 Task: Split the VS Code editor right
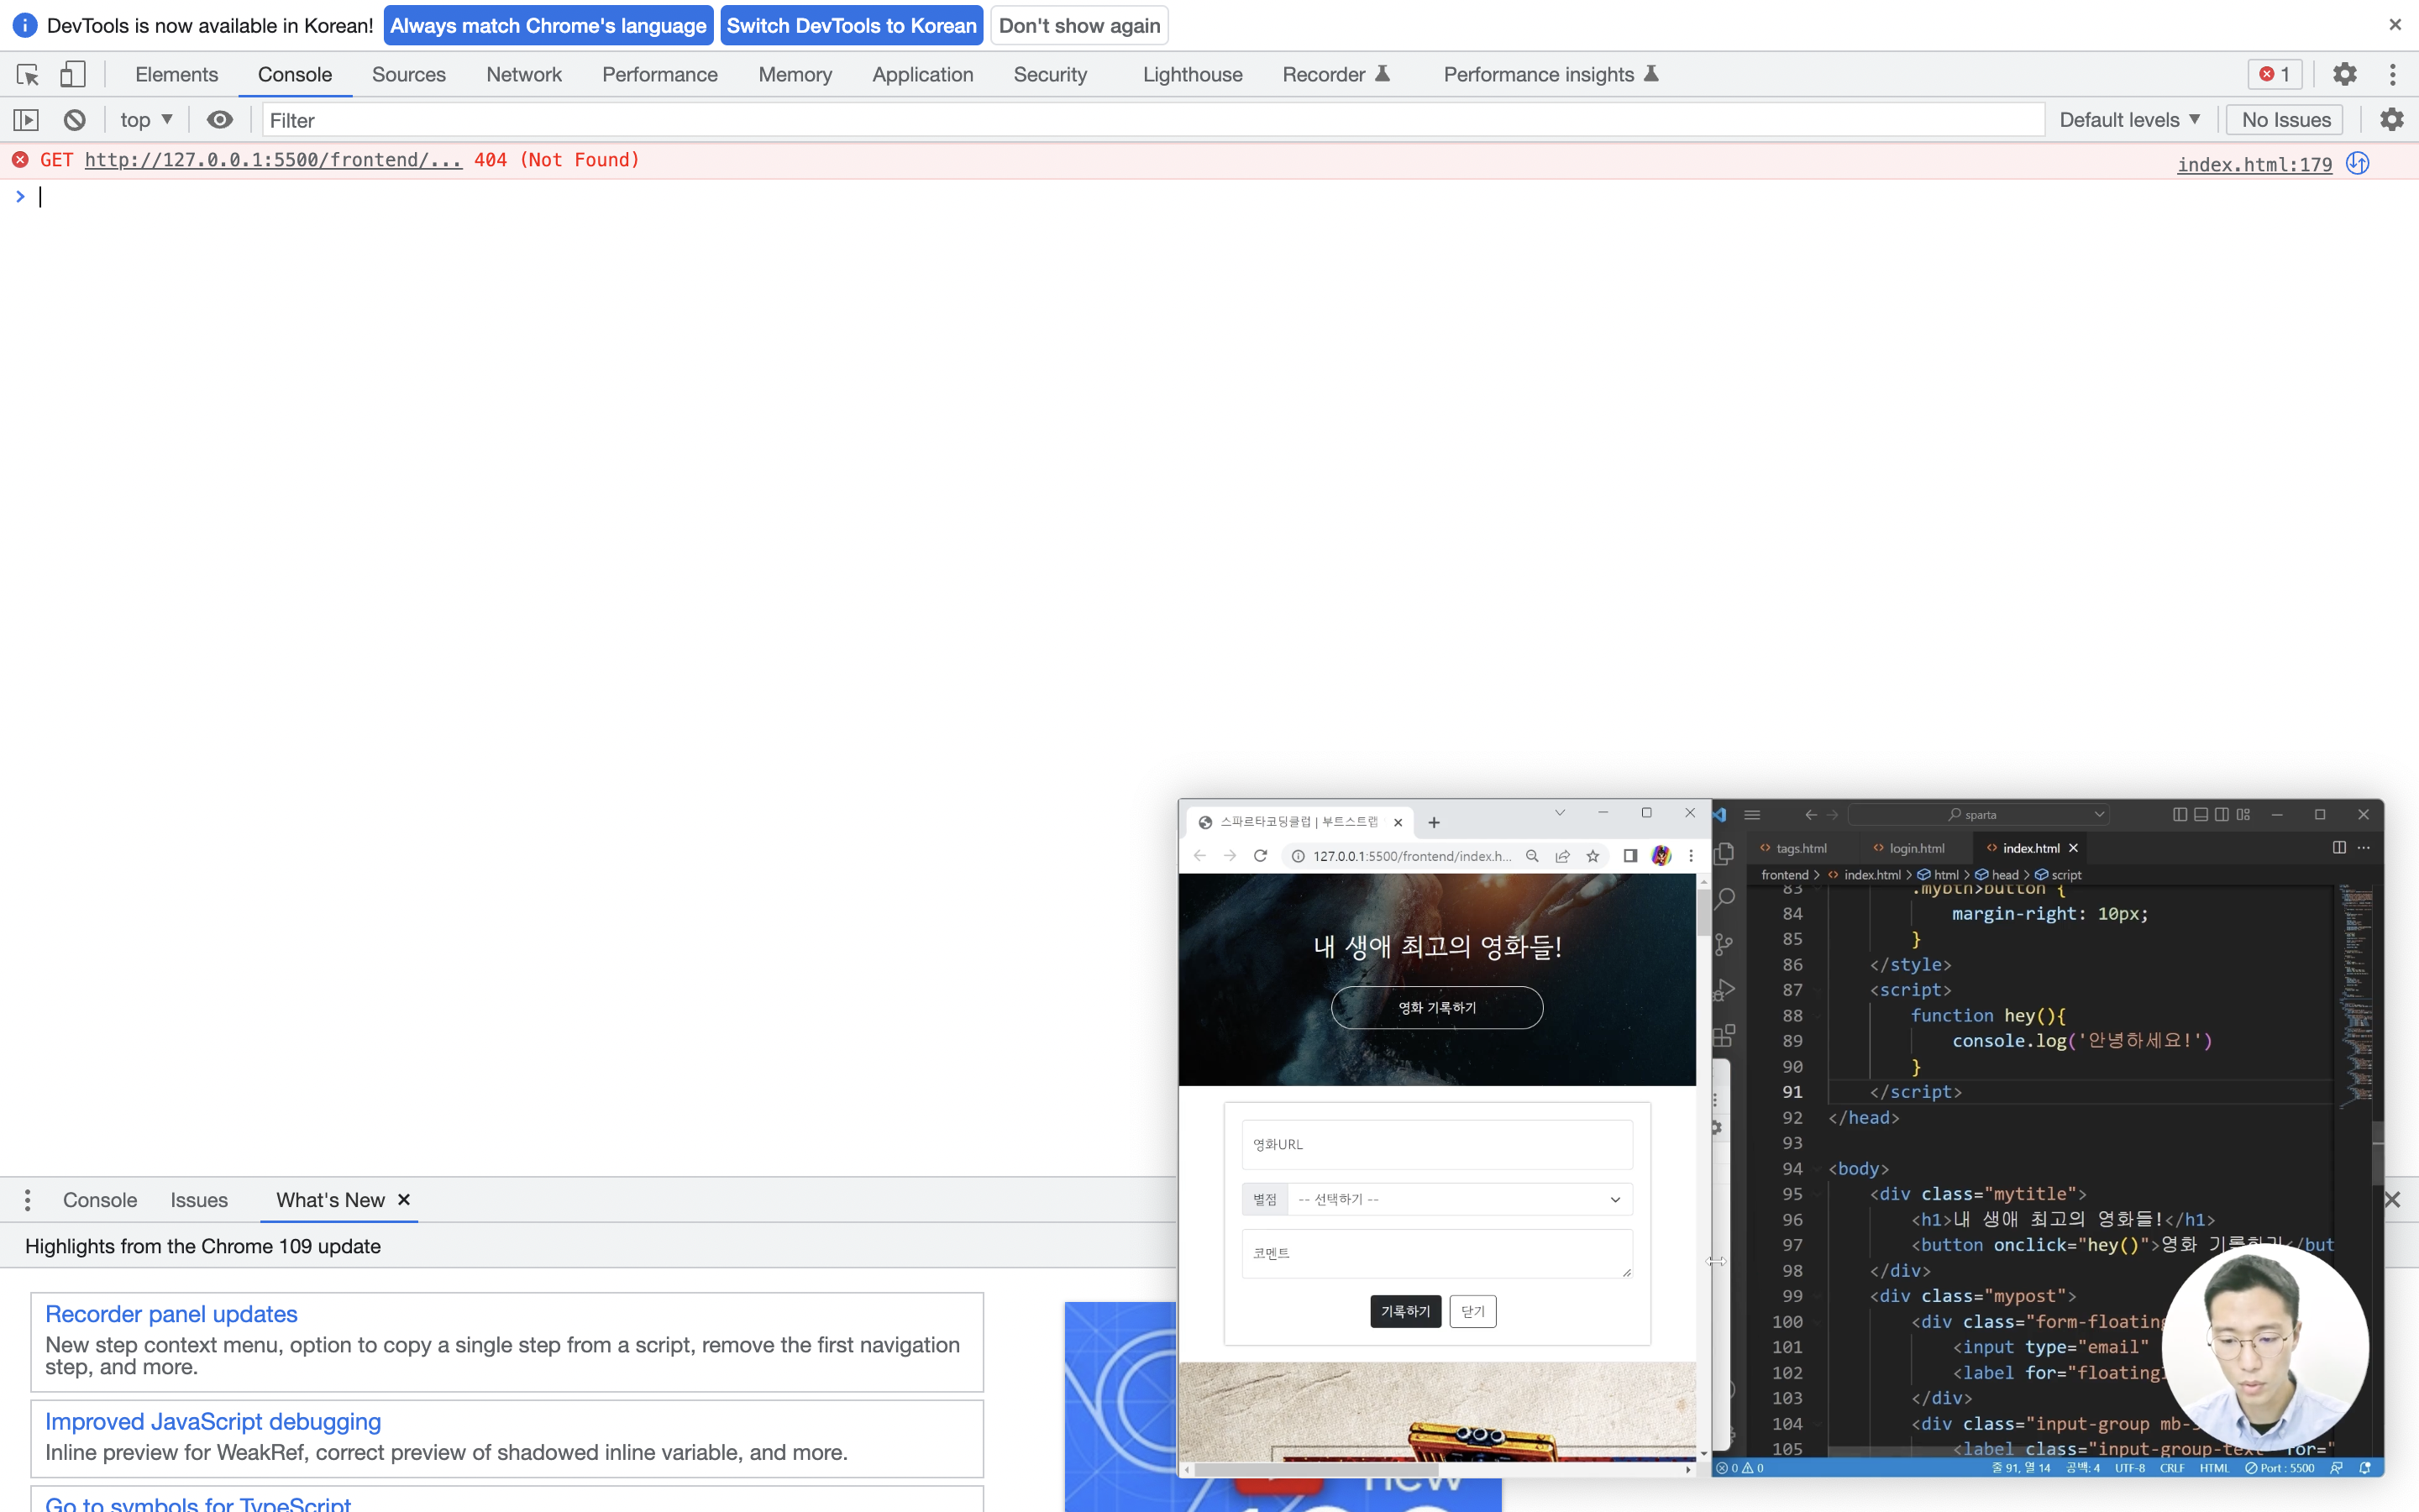coord(2339,848)
